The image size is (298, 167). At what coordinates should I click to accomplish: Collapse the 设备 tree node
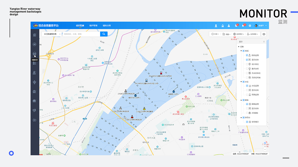239,47
